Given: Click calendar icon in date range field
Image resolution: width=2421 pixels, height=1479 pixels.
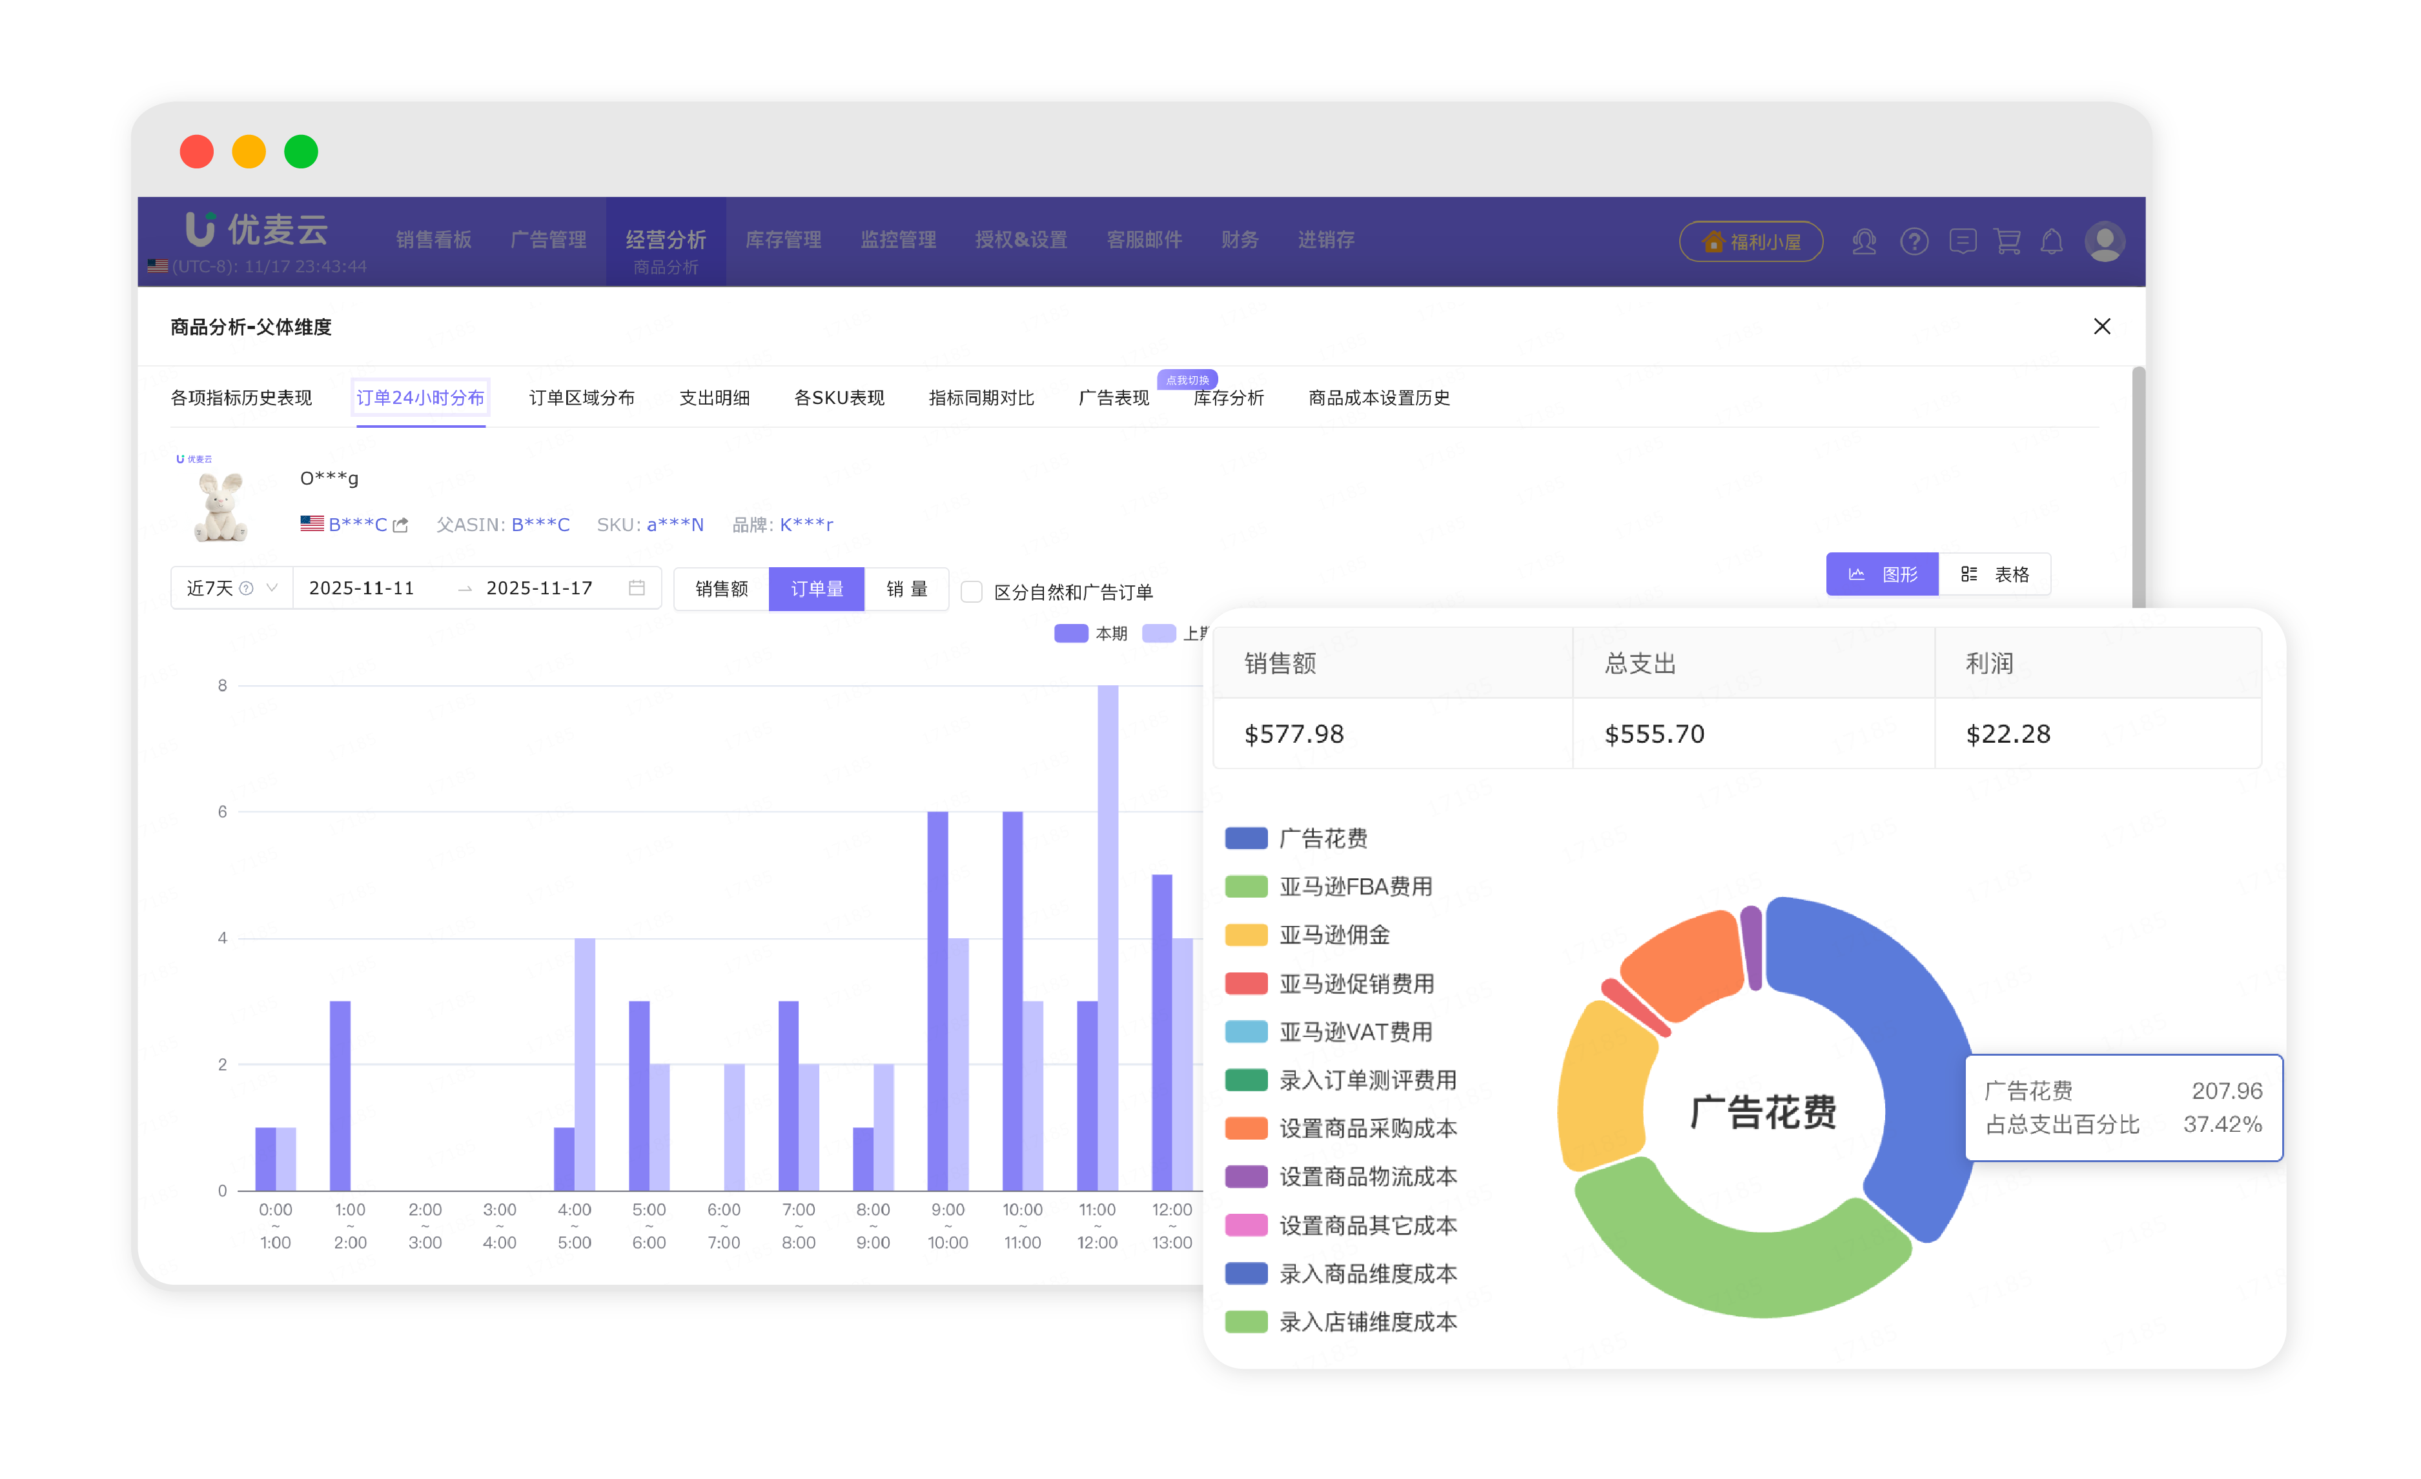Looking at the screenshot, I should click(637, 589).
